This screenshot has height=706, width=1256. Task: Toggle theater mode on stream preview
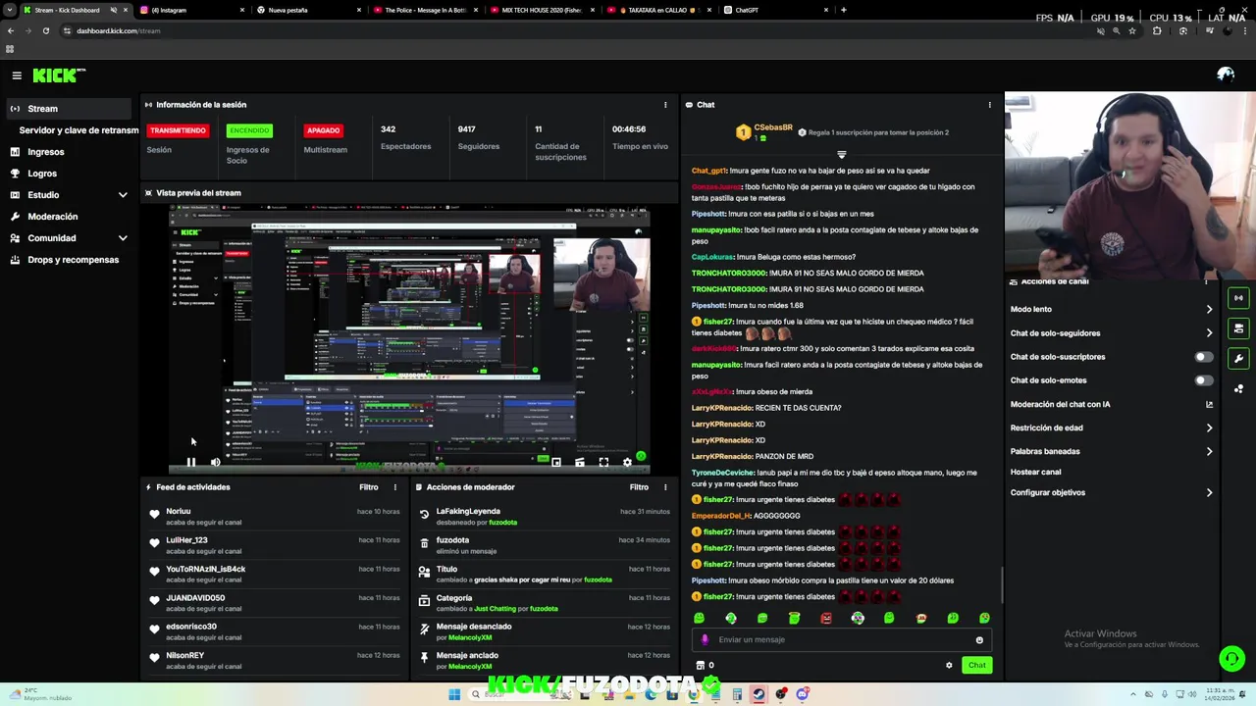coord(580,462)
